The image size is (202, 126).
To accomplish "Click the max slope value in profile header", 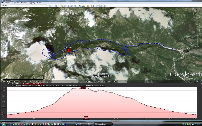I will [75, 86].
